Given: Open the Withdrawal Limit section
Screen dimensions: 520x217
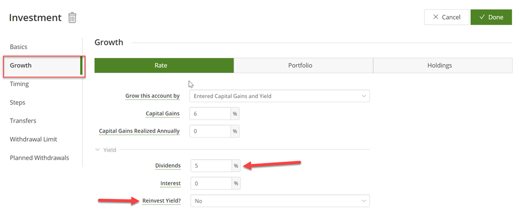Looking at the screenshot, I should [34, 139].
